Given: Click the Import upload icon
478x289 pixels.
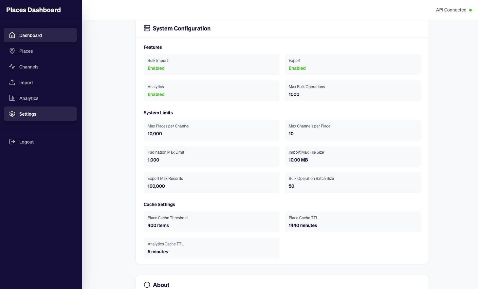Looking at the screenshot, I should pos(12,82).
